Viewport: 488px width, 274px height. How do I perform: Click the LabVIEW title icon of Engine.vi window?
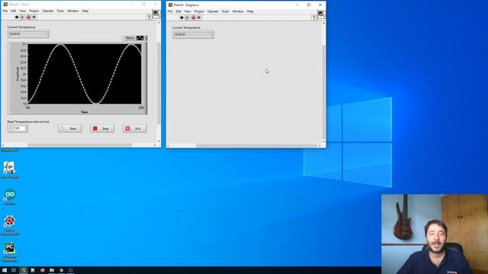[170, 5]
